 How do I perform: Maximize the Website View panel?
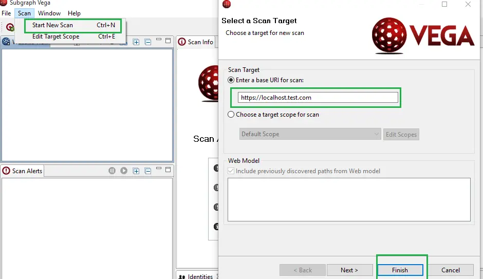pyautogui.click(x=168, y=41)
